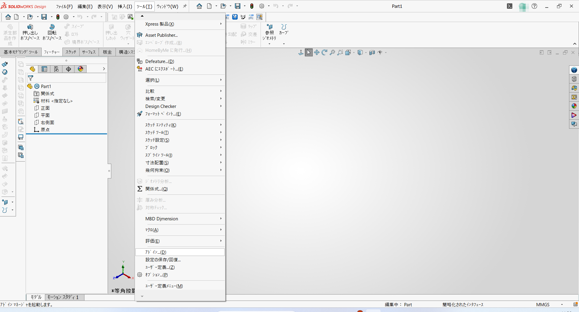Open the SOLIDWORKS Forum task pane tab
The width and height of the screenshot is (579, 312).
[574, 124]
